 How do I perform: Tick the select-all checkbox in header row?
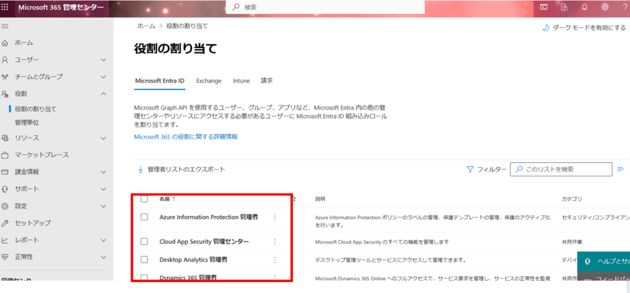(144, 198)
